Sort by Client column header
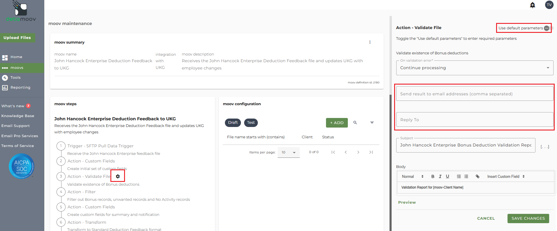The height and width of the screenshot is (231, 557). click(307, 137)
